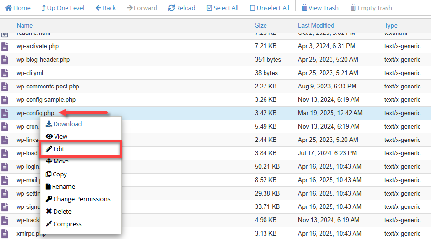Choose Copy from the context menu
This screenshot has height=239, width=431.
tap(56, 174)
